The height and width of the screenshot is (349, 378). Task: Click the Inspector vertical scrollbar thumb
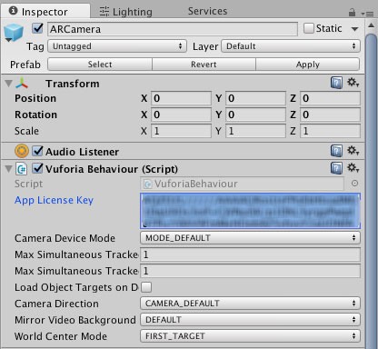[372, 191]
